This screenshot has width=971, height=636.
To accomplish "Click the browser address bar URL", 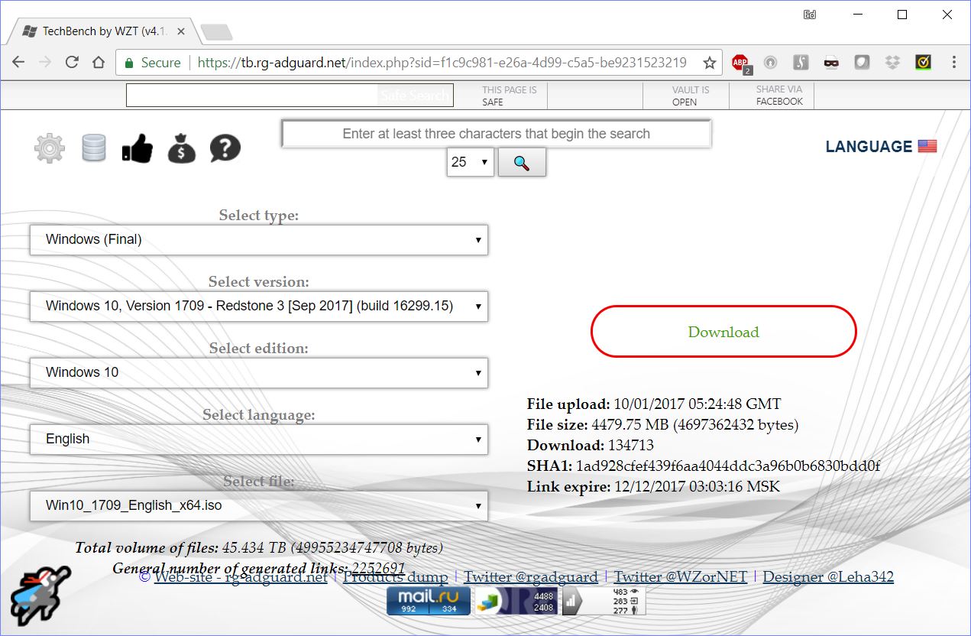I will point(442,63).
